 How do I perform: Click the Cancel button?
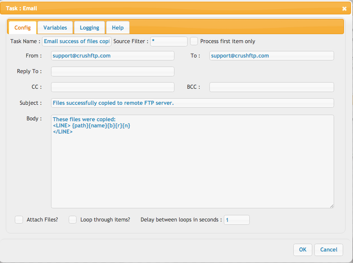(x=329, y=250)
